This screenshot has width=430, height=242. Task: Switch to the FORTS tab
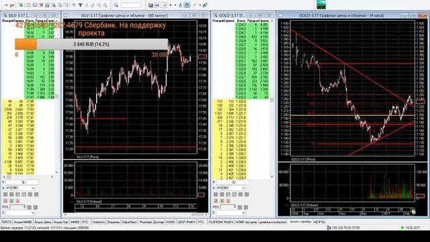6,222
